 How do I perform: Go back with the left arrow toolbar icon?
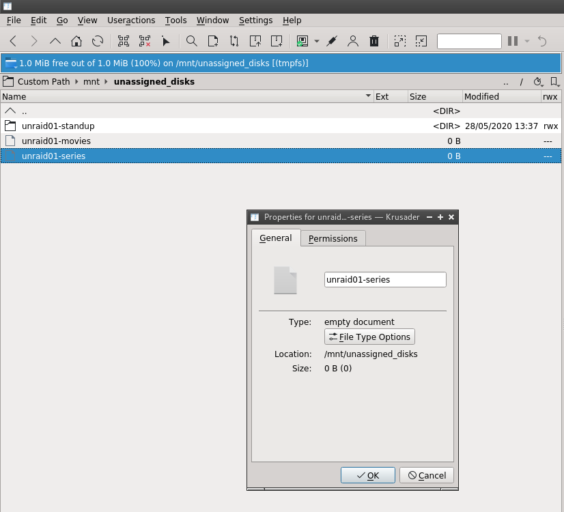pos(13,41)
